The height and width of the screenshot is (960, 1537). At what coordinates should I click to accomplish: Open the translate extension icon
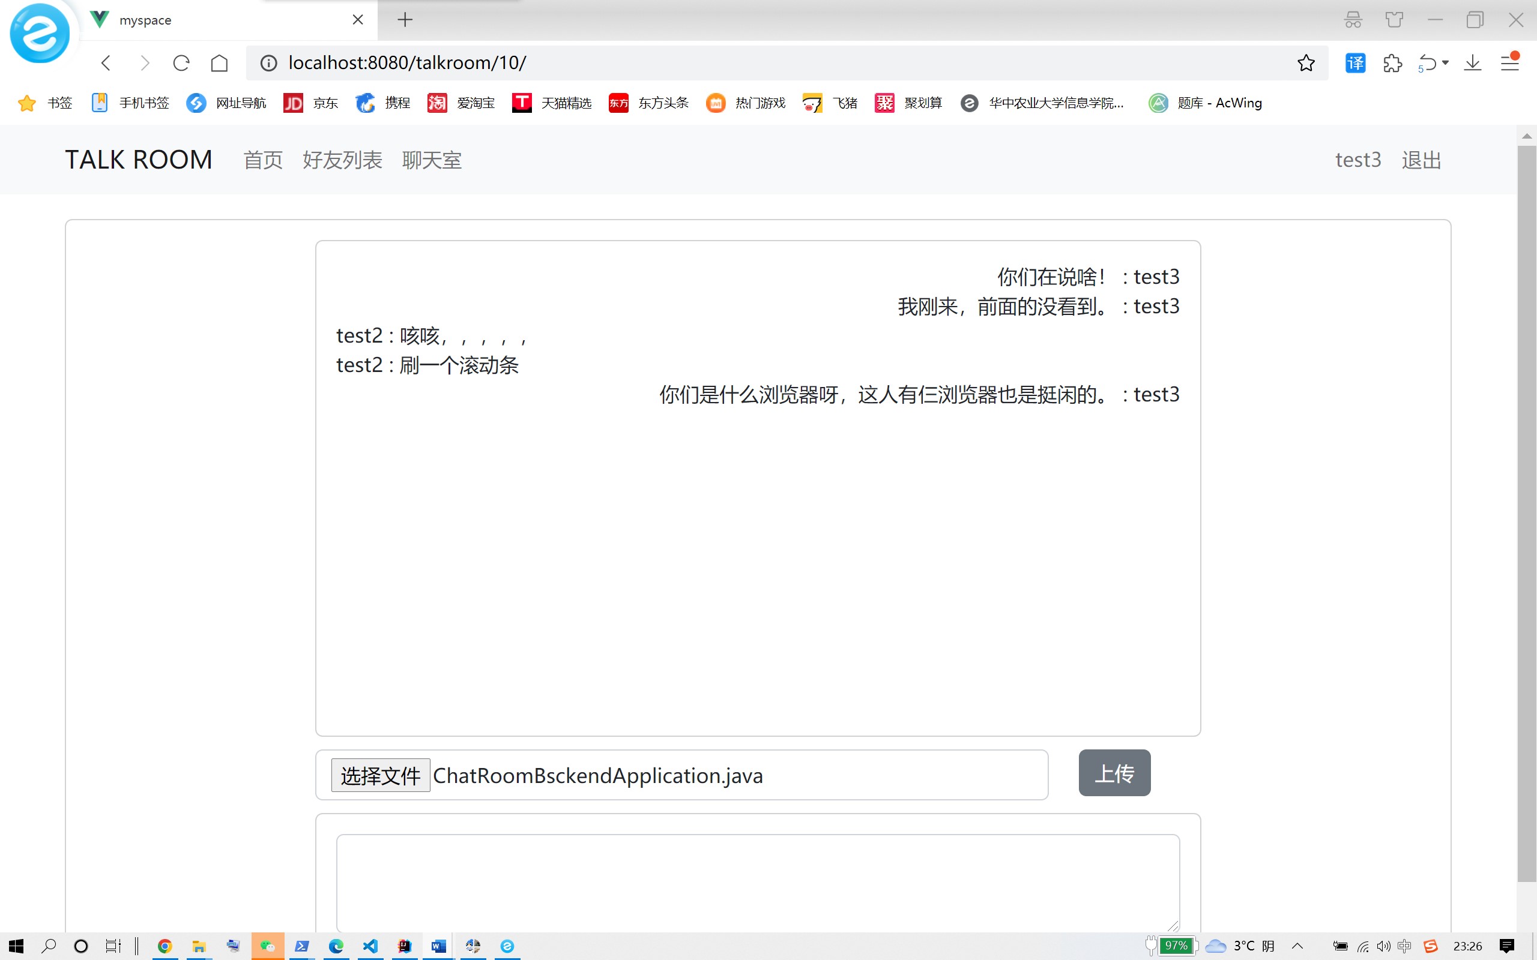1354,63
